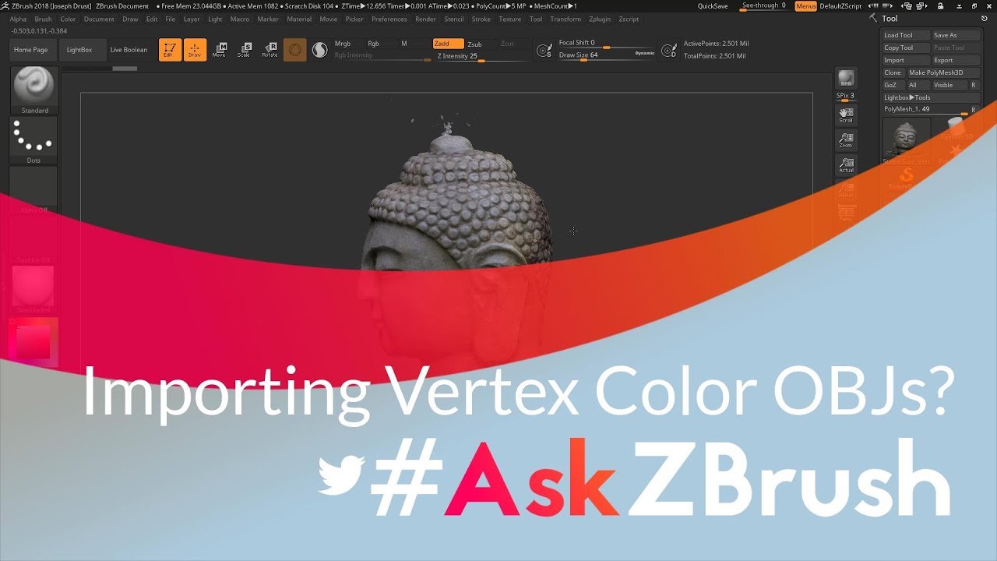Adjust the SPix slider
This screenshot has width=997, height=561.
click(x=846, y=97)
